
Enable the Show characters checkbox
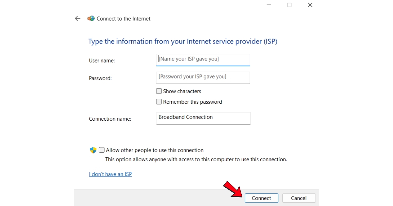159,91
